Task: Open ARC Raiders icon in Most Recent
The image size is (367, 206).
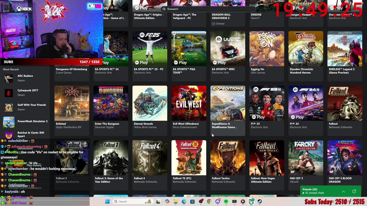Action: (9, 78)
